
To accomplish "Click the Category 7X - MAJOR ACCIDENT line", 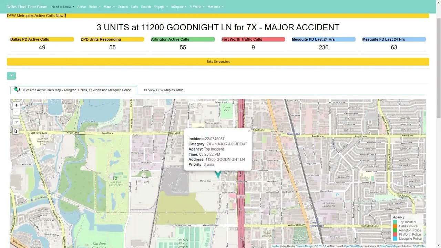I will [218, 144].
